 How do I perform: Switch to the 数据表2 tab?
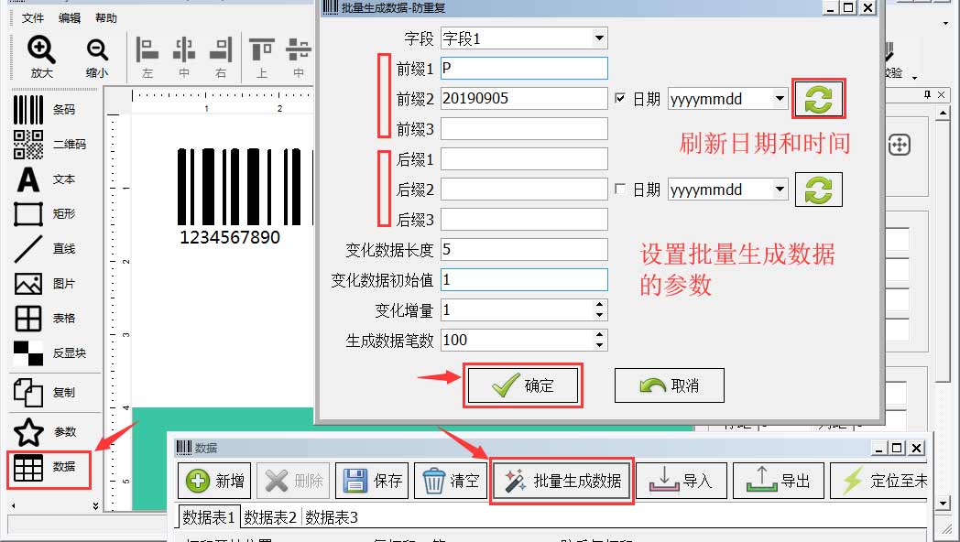click(270, 518)
